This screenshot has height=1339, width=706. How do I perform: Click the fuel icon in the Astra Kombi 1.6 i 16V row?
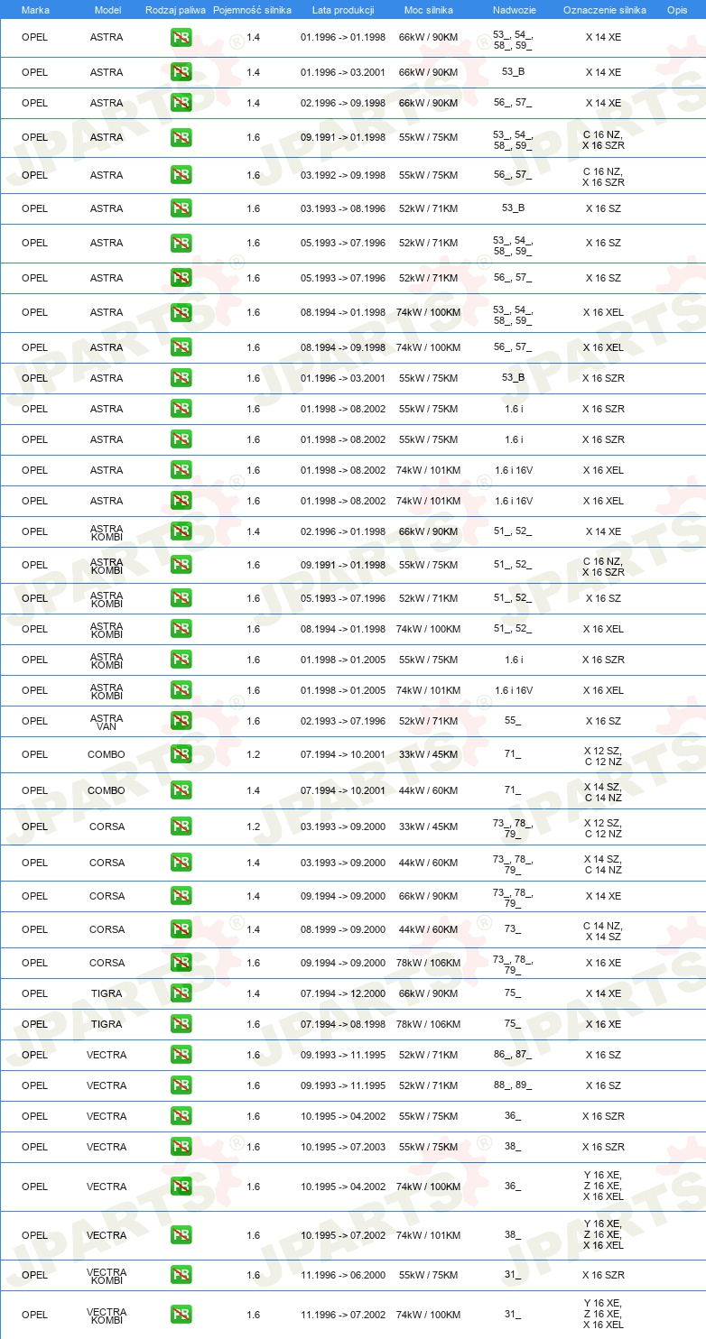181,690
